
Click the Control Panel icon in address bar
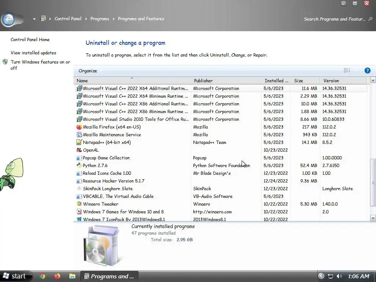[x=43, y=19]
